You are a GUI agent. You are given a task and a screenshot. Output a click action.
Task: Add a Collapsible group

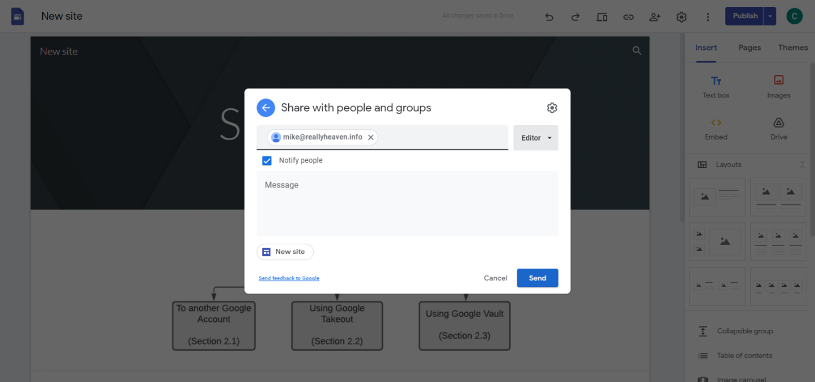pos(744,331)
